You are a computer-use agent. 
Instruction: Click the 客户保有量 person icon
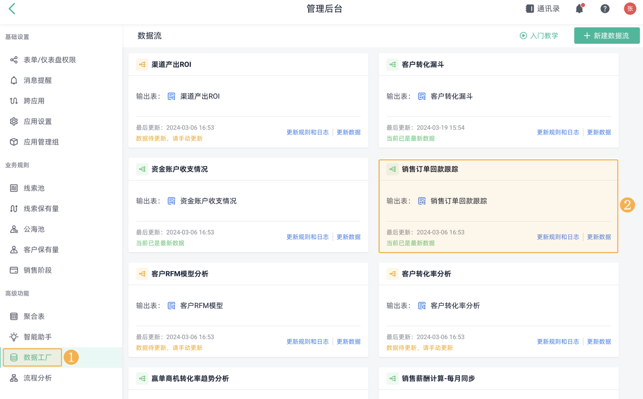pyautogui.click(x=14, y=250)
